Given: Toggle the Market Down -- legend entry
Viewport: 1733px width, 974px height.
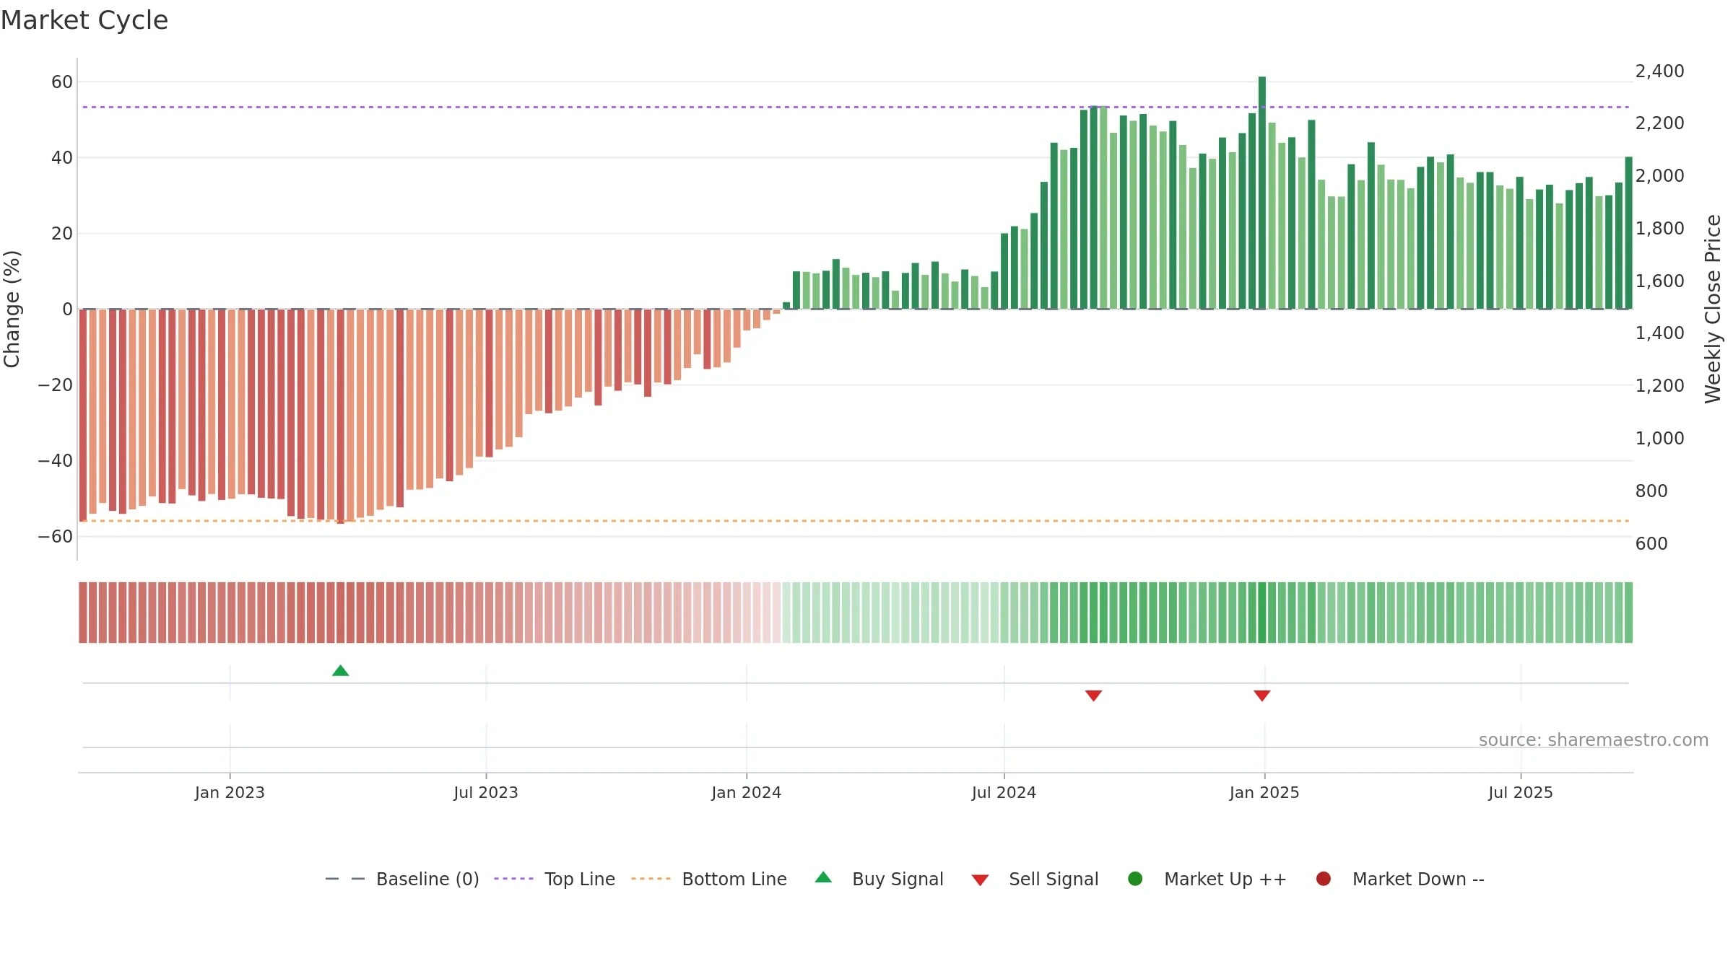Looking at the screenshot, I should click(x=1400, y=879).
